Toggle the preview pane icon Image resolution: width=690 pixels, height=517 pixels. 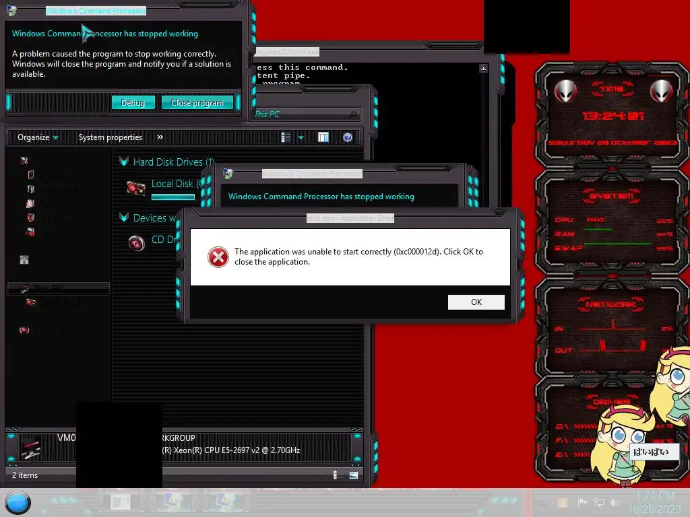pos(323,137)
